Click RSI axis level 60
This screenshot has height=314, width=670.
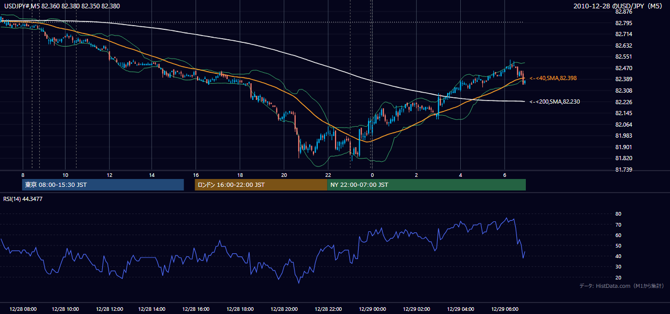[618, 235]
